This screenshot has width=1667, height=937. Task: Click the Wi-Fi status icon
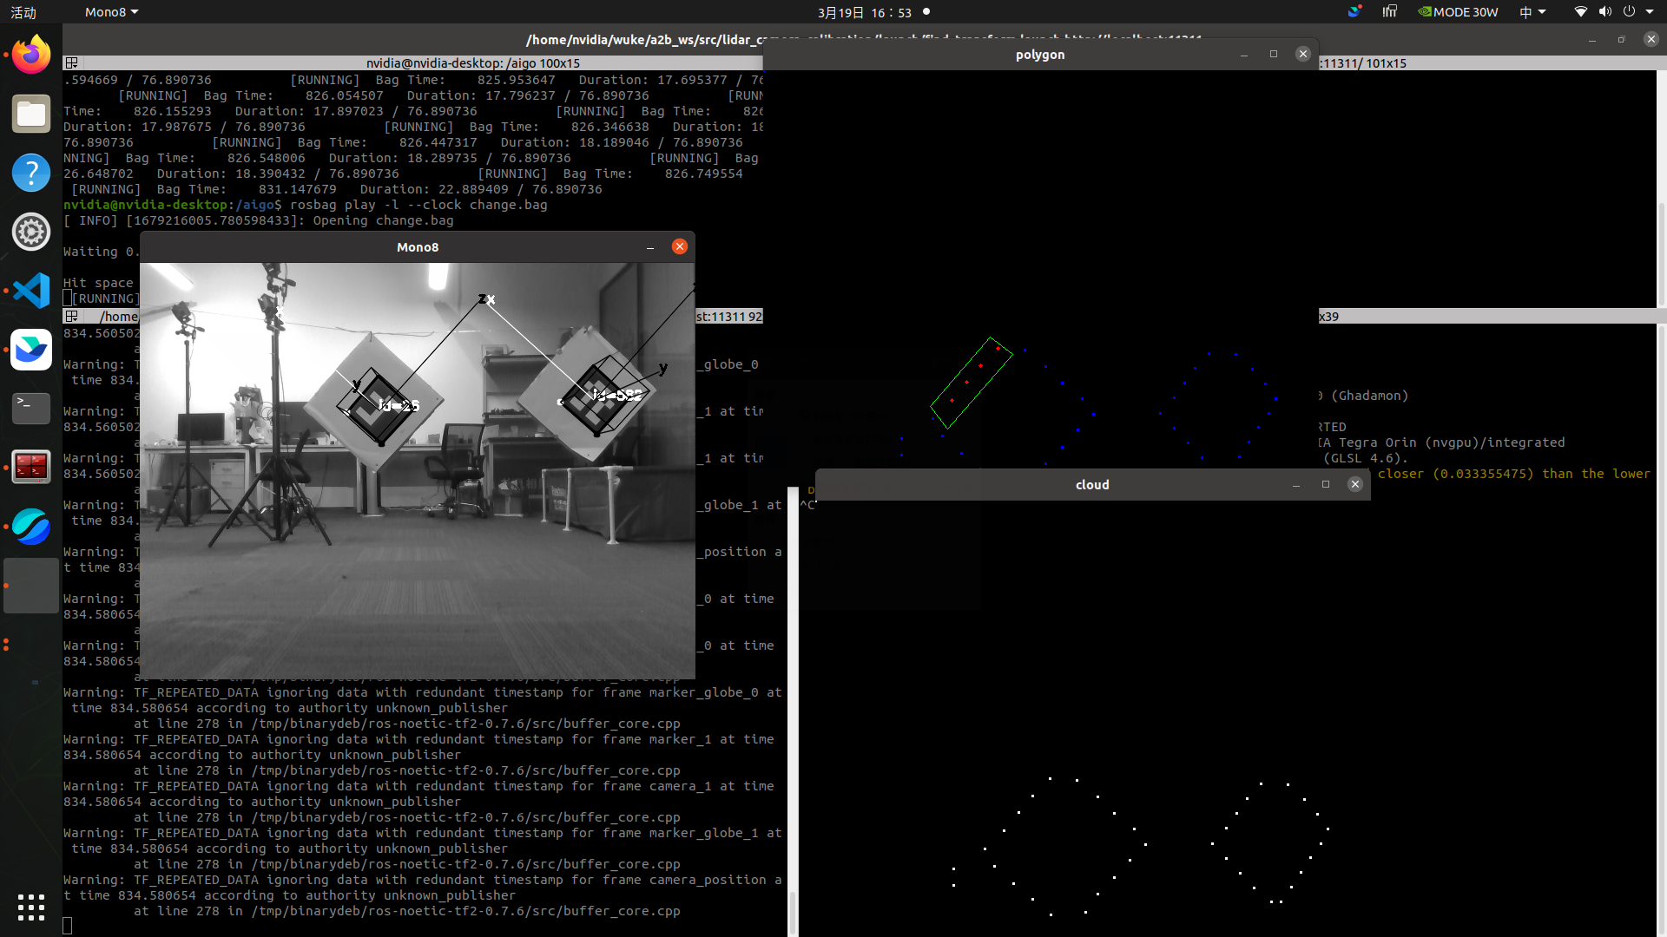(x=1580, y=12)
